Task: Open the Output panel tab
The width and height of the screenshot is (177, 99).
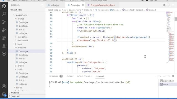Action: point(70,76)
